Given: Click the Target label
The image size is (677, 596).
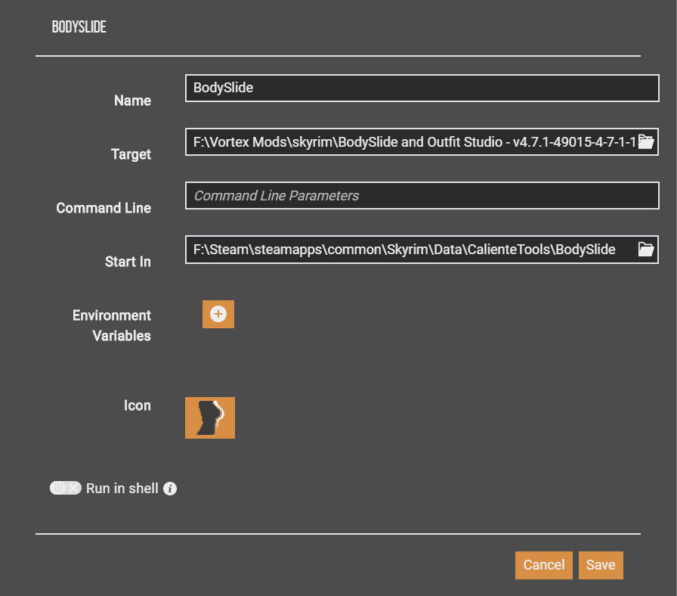Looking at the screenshot, I should pos(131,154).
